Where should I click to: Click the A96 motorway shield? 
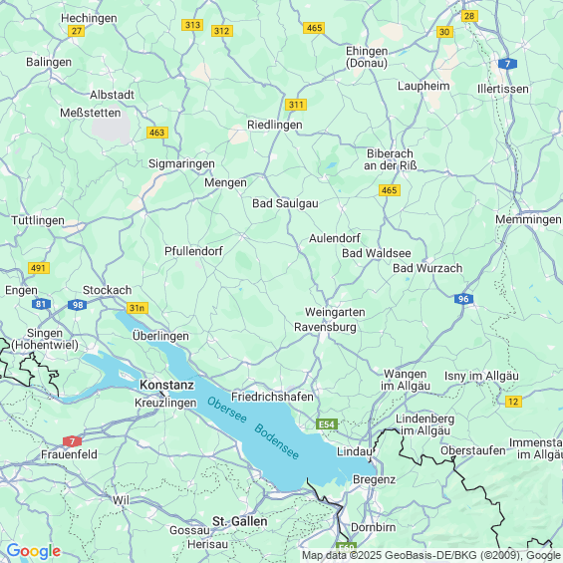click(463, 299)
